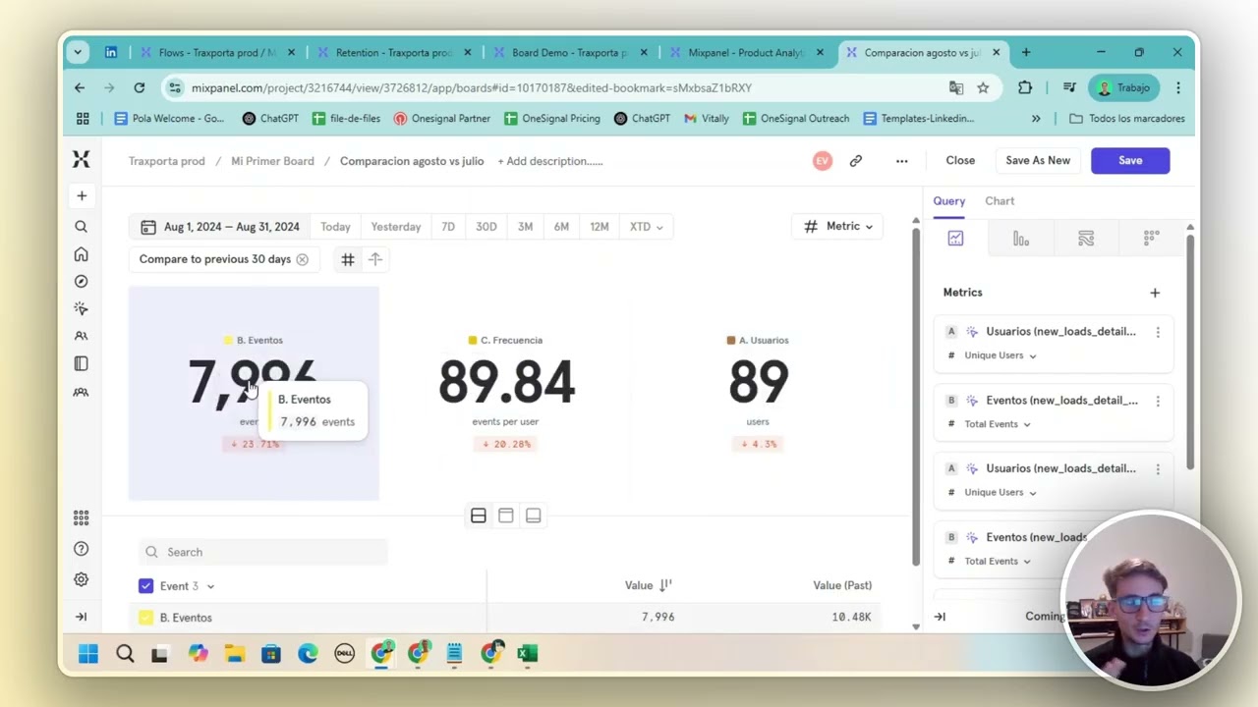Screen dimensions: 1258x707
Task: Open Total Events dropdown under first Eventos
Action: tap(998, 424)
